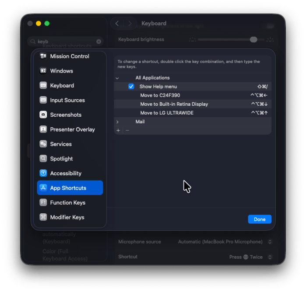The height and width of the screenshot is (292, 306).
Task: Open the dictation Shortcut dropdown
Action: click(250, 257)
